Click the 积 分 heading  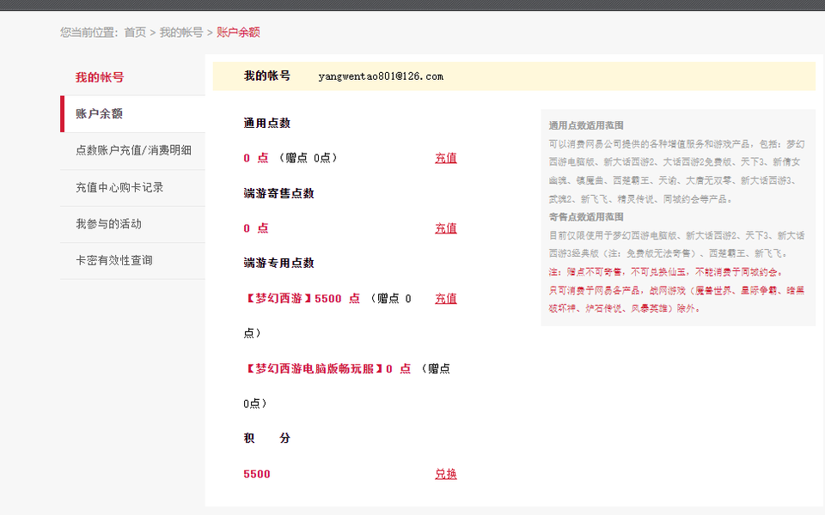click(266, 439)
